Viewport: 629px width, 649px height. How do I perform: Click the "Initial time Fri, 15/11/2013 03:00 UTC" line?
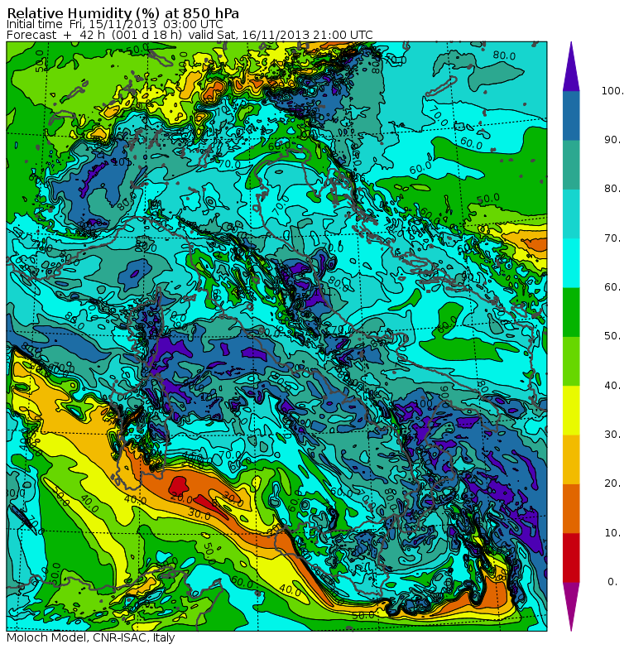tap(114, 25)
